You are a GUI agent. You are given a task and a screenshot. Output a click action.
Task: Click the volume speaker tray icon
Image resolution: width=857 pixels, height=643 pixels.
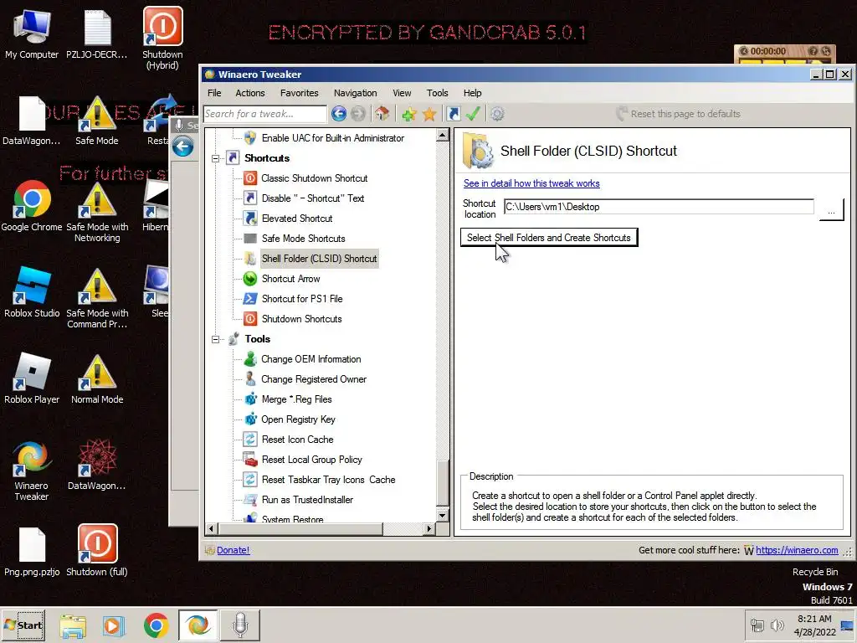click(777, 625)
